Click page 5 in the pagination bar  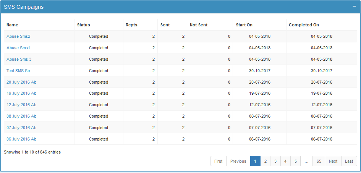click(x=295, y=161)
